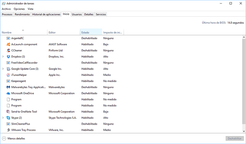Select the SlimCleanerPlus row name
Screen dimensions: 246x144
20,124
